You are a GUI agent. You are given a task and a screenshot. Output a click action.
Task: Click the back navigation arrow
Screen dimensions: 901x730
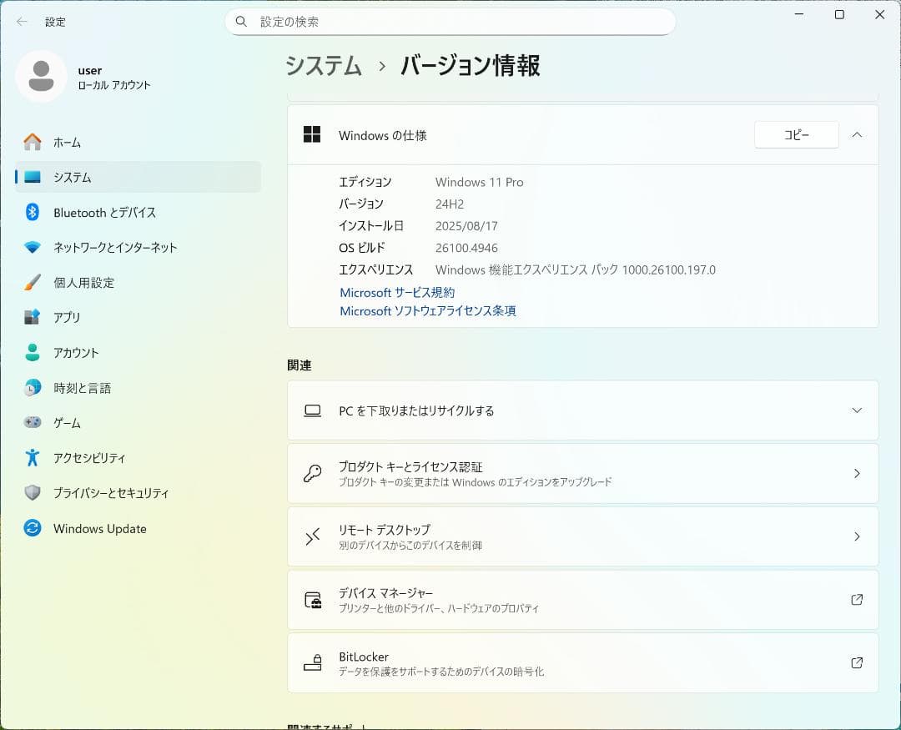click(22, 23)
